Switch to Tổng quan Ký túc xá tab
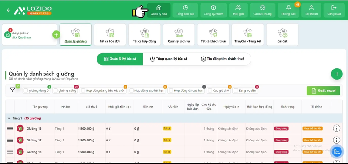The width and height of the screenshot is (348, 164). click(168, 59)
